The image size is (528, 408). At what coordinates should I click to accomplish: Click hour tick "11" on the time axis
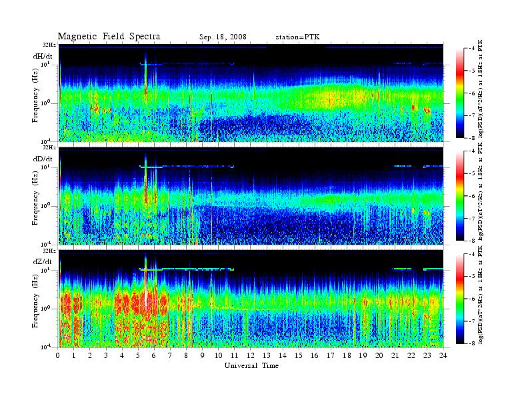[235, 355]
